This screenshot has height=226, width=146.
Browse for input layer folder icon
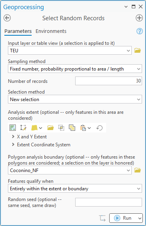pos(138,50)
